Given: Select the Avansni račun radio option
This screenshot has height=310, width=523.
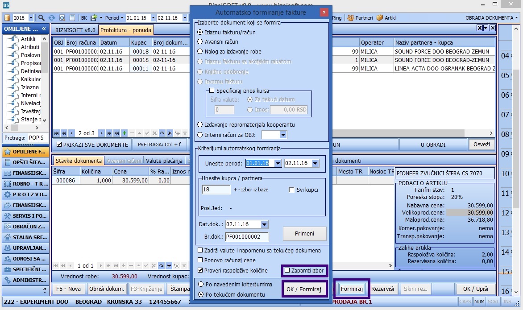Looking at the screenshot, I should pos(200,42).
